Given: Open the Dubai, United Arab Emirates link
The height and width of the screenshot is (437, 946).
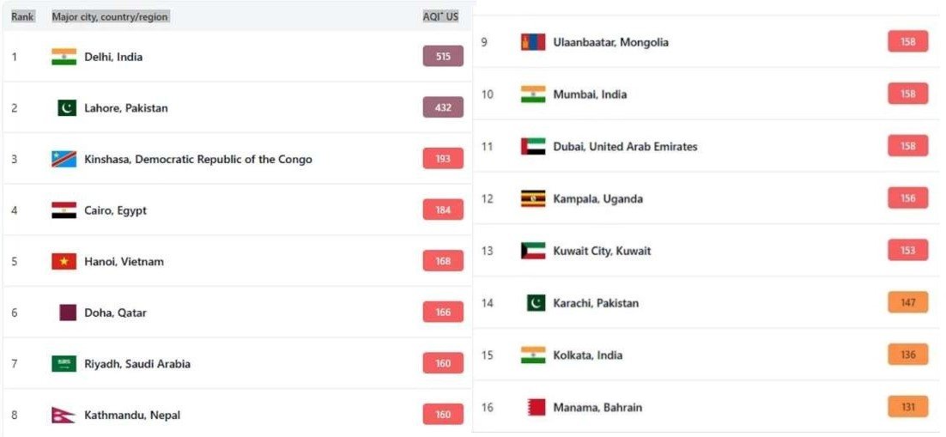Looking at the screenshot, I should click(x=625, y=147).
